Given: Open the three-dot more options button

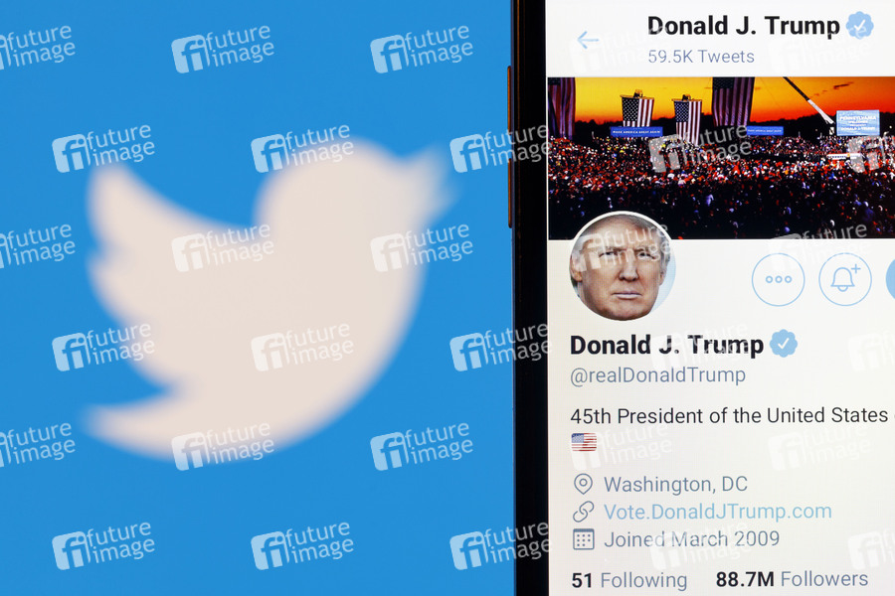Looking at the screenshot, I should point(778,279).
